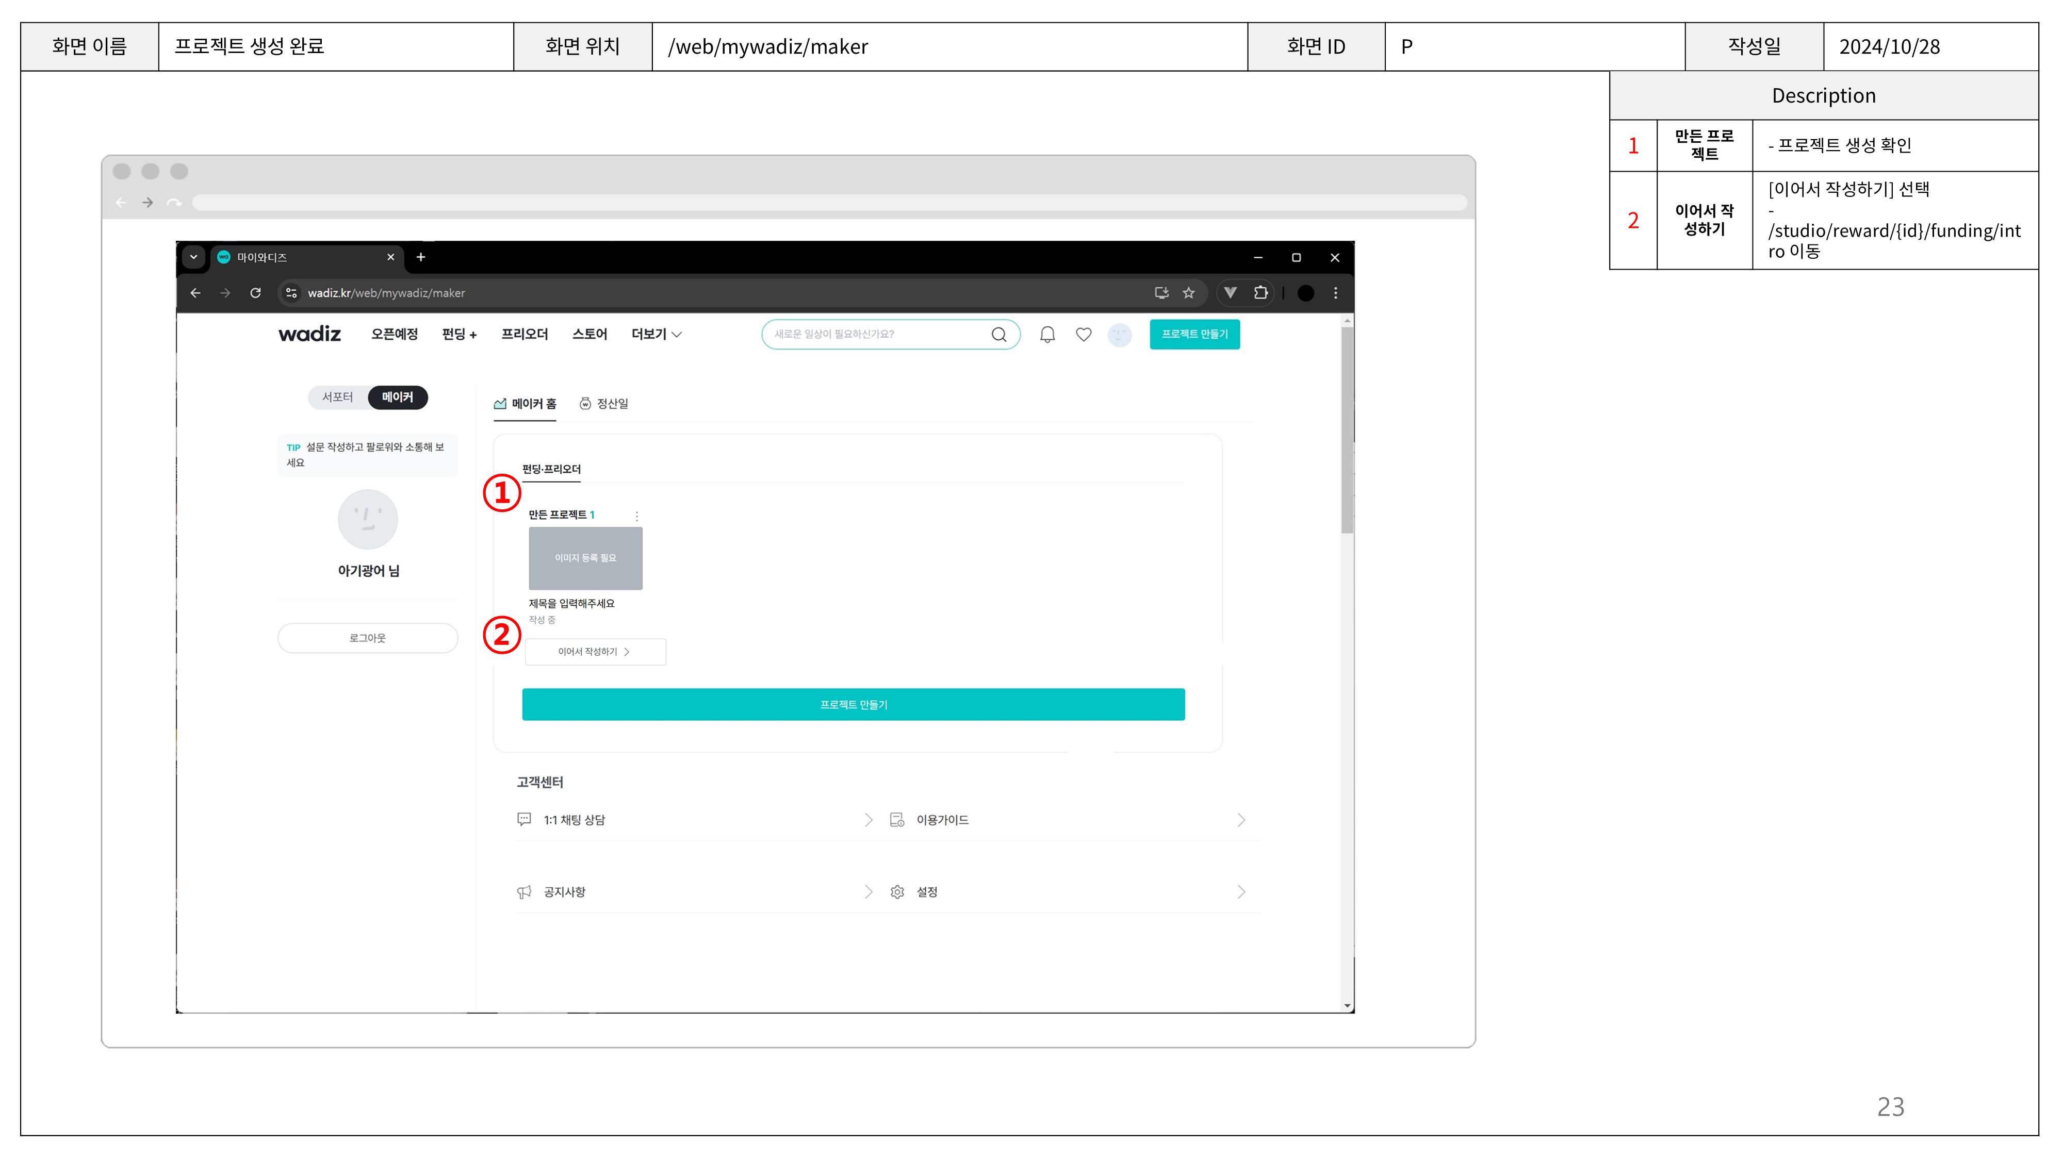Open three-dot menu beside 만든 프로젝트
2063x1160 pixels.
(x=636, y=516)
